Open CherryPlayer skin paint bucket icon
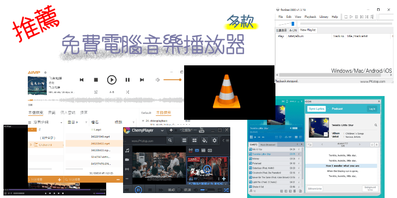 point(204,140)
